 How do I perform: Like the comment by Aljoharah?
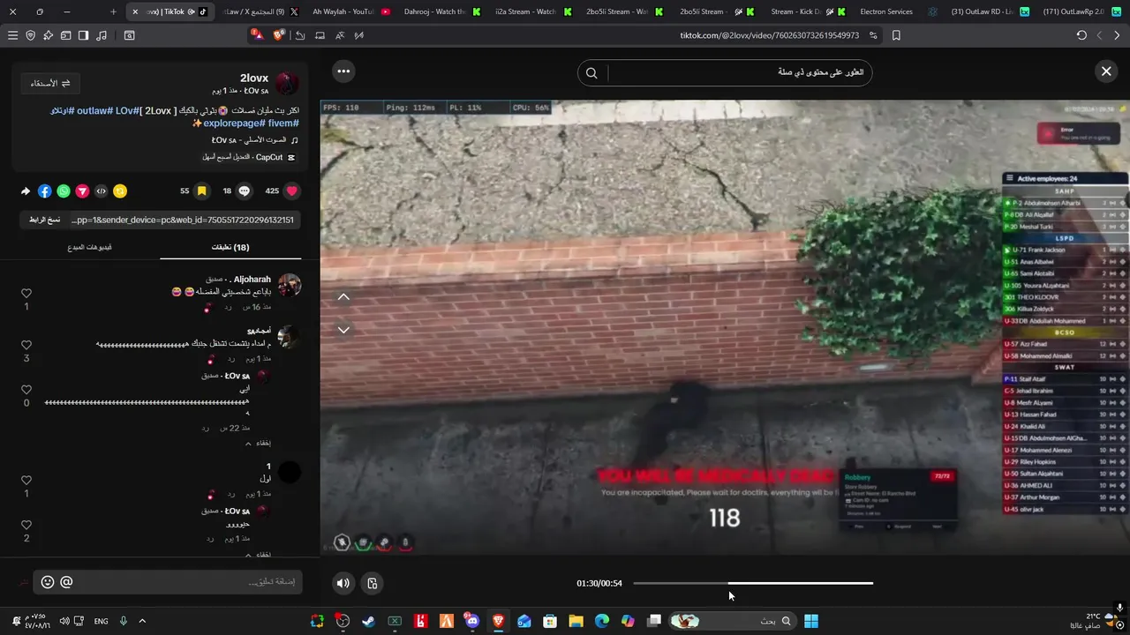(26, 293)
